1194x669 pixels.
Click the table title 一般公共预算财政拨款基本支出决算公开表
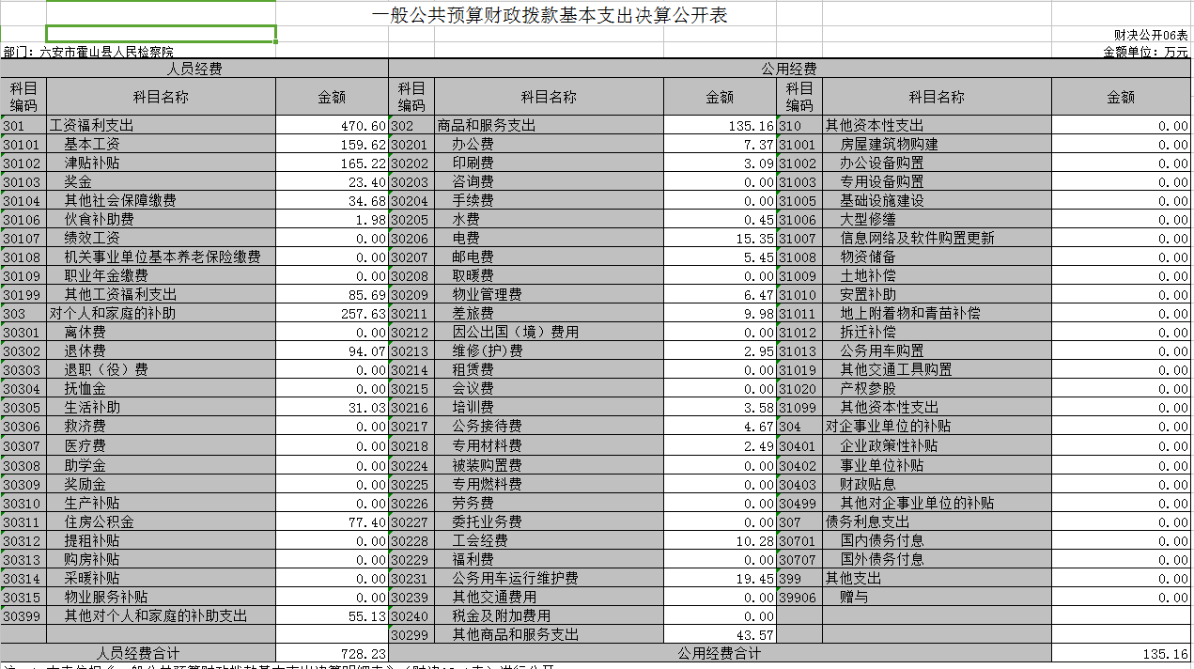pos(550,16)
